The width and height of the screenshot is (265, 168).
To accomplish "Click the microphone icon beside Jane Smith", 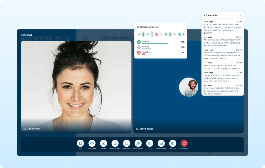I will click(x=25, y=129).
